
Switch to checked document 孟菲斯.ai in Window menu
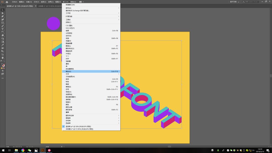point(78,126)
